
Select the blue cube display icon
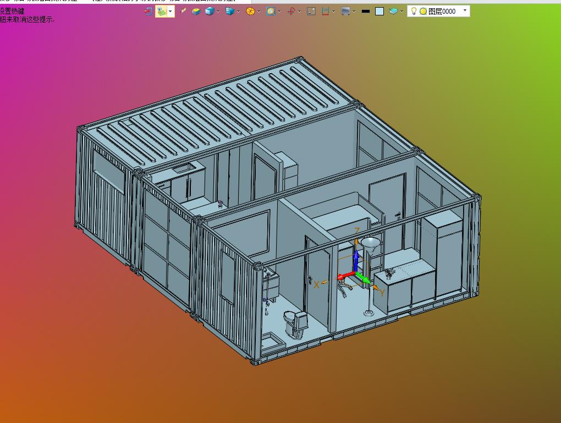pos(210,12)
